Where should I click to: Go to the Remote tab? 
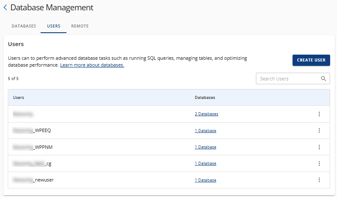click(80, 26)
